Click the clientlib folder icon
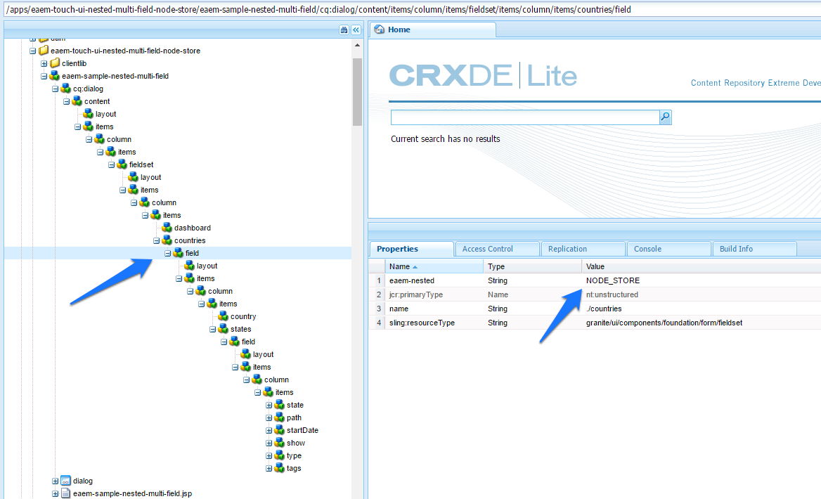This screenshot has height=499, width=821. point(55,63)
